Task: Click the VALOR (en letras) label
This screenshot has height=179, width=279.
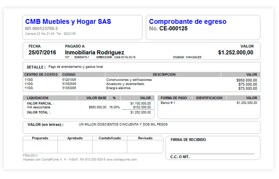Action: (x=45, y=125)
